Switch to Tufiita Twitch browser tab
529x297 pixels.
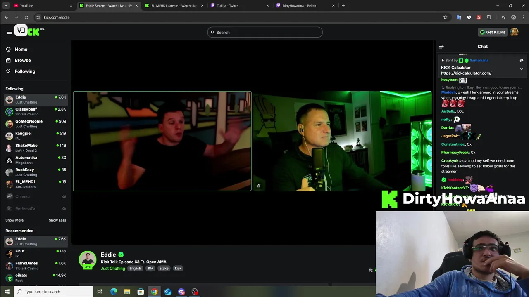coord(239,6)
